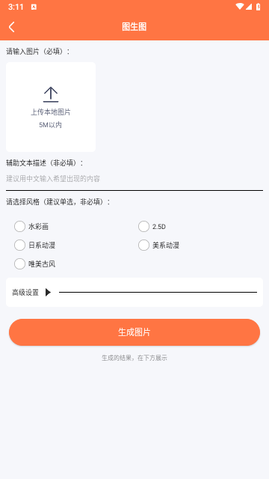Pick the 唯美古风 style radio button

click(20, 264)
